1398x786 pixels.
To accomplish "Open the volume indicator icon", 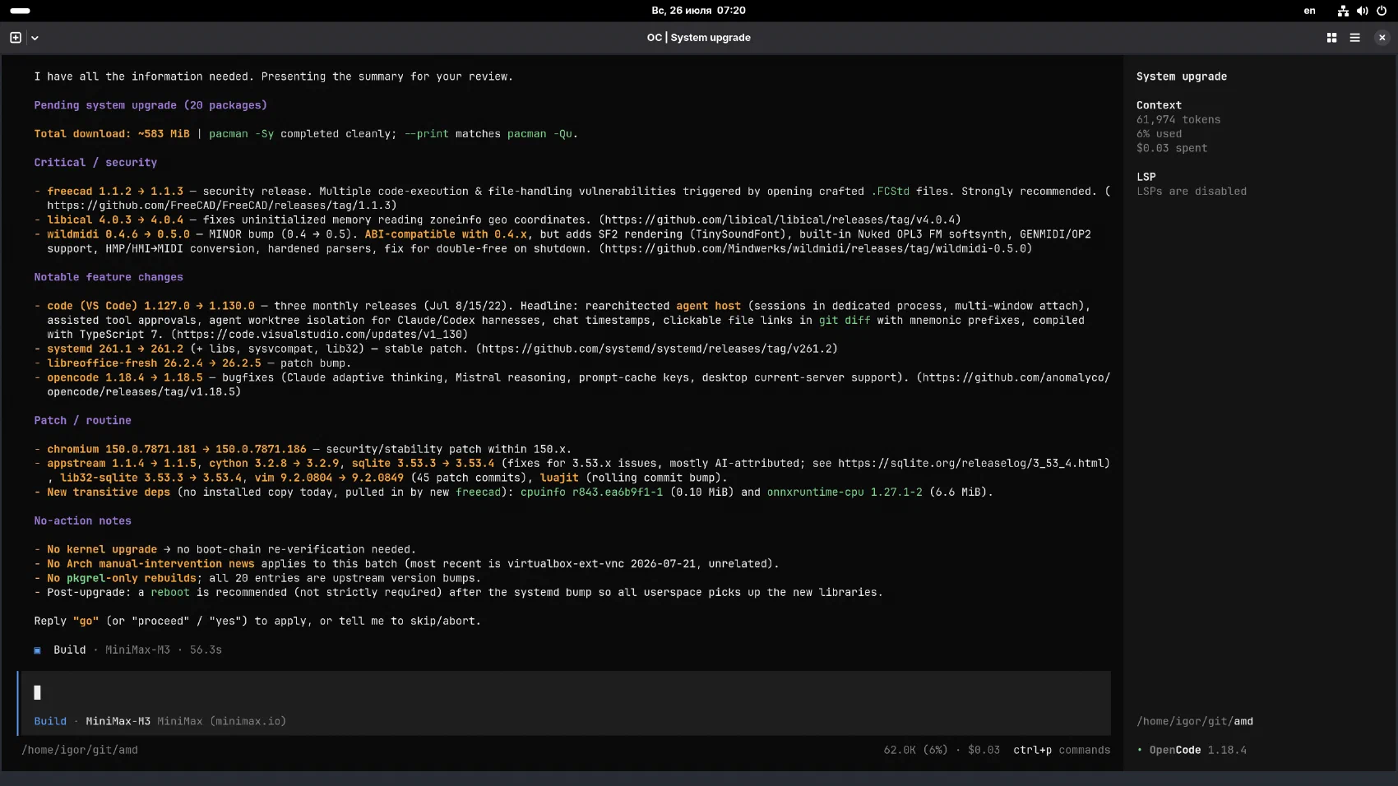I will point(1362,11).
